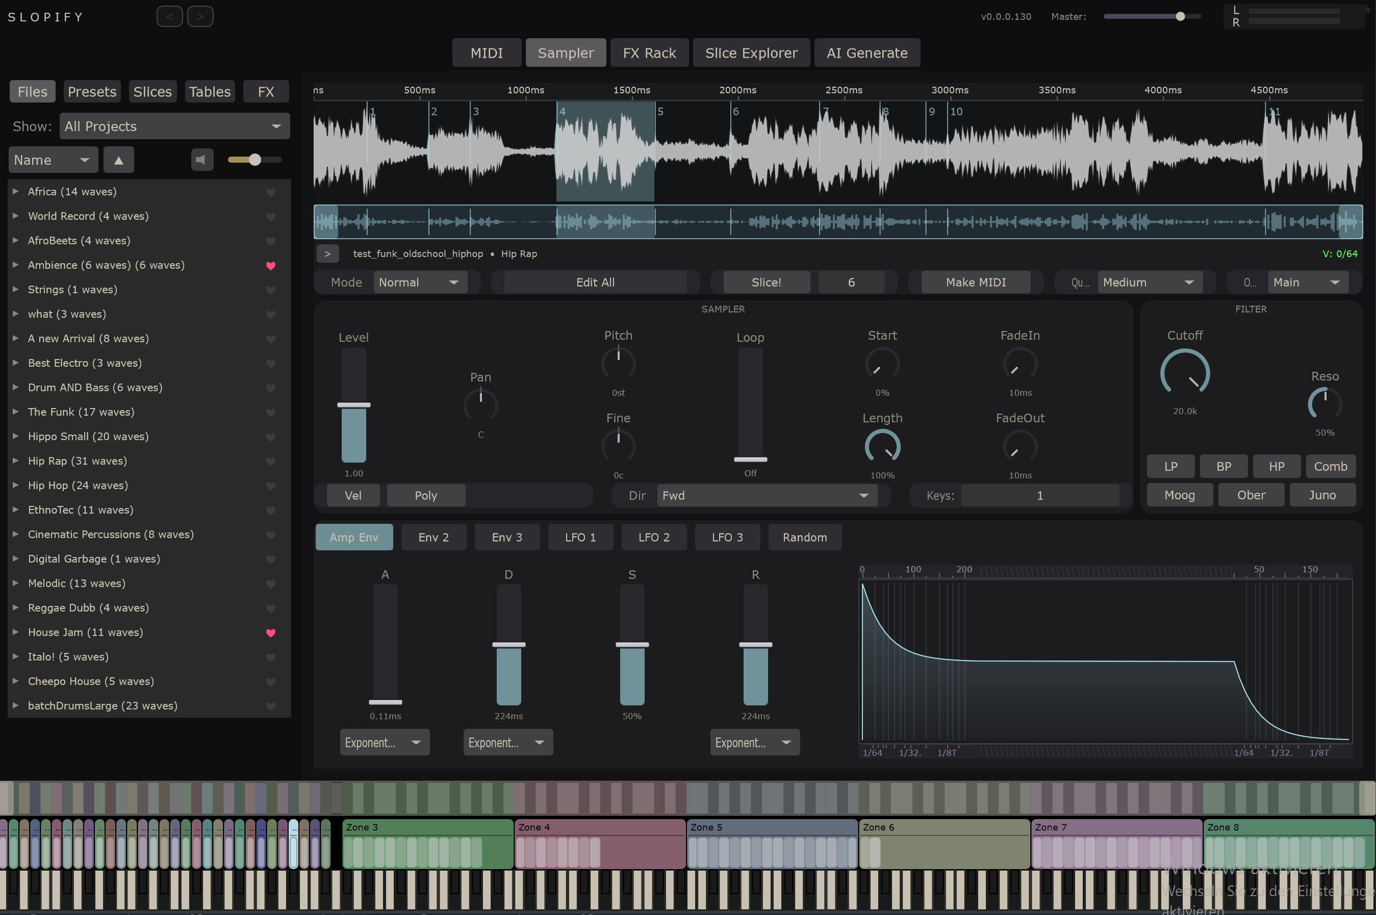The height and width of the screenshot is (915, 1376).
Task: Click the back navigation arrow button
Action: click(169, 16)
